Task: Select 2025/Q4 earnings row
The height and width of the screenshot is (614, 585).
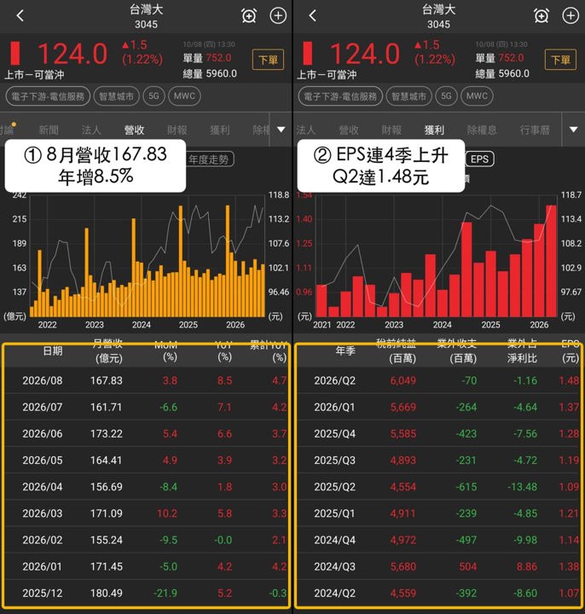Action: (x=438, y=433)
